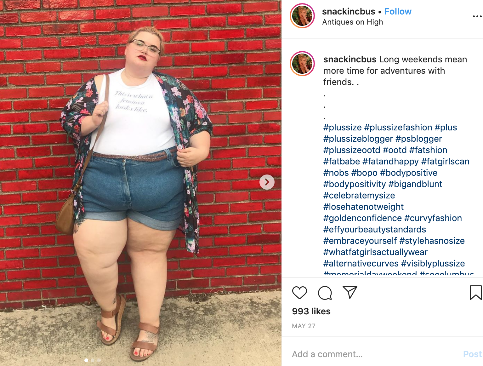Viewport: 483px width, 366px height.
Task: Open the #bodypositive hashtag
Action: coord(409,173)
